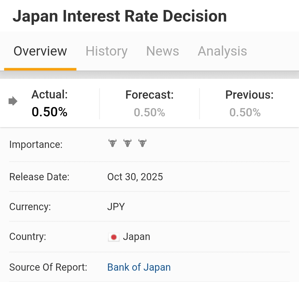299x282 pixels.
Task: Click the third bull importance icon
Action: pyautogui.click(x=142, y=143)
